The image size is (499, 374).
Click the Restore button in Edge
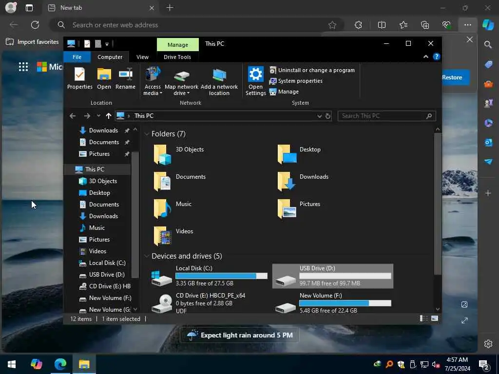point(455,77)
